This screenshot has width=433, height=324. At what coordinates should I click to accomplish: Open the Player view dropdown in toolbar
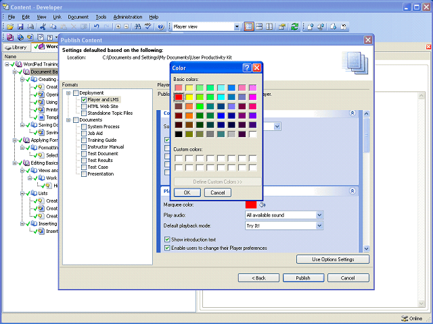[237, 27]
